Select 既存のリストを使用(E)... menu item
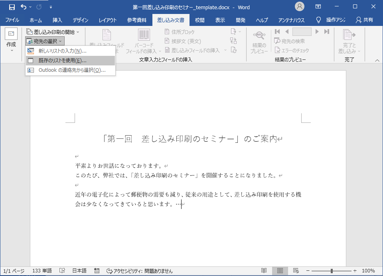 pyautogui.click(x=62, y=61)
